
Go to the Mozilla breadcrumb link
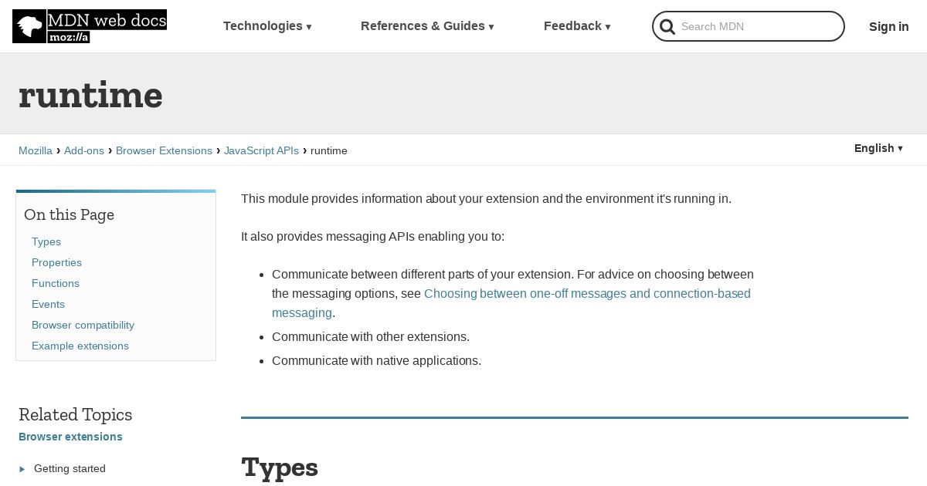tap(36, 150)
